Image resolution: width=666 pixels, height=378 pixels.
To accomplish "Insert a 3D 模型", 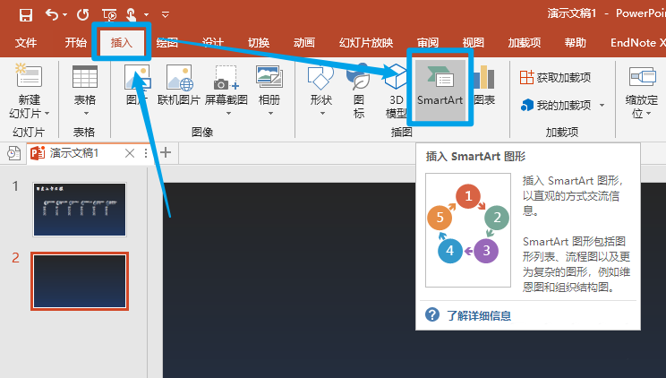I will (396, 91).
